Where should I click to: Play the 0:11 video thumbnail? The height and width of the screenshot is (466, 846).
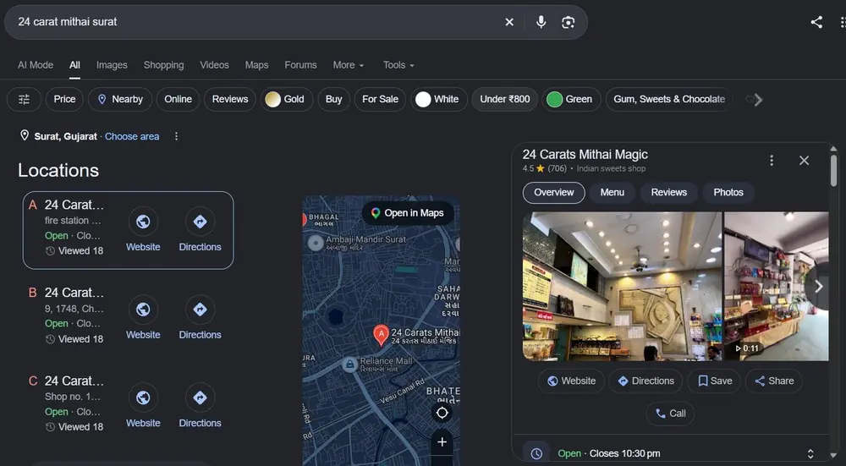pyautogui.click(x=776, y=287)
